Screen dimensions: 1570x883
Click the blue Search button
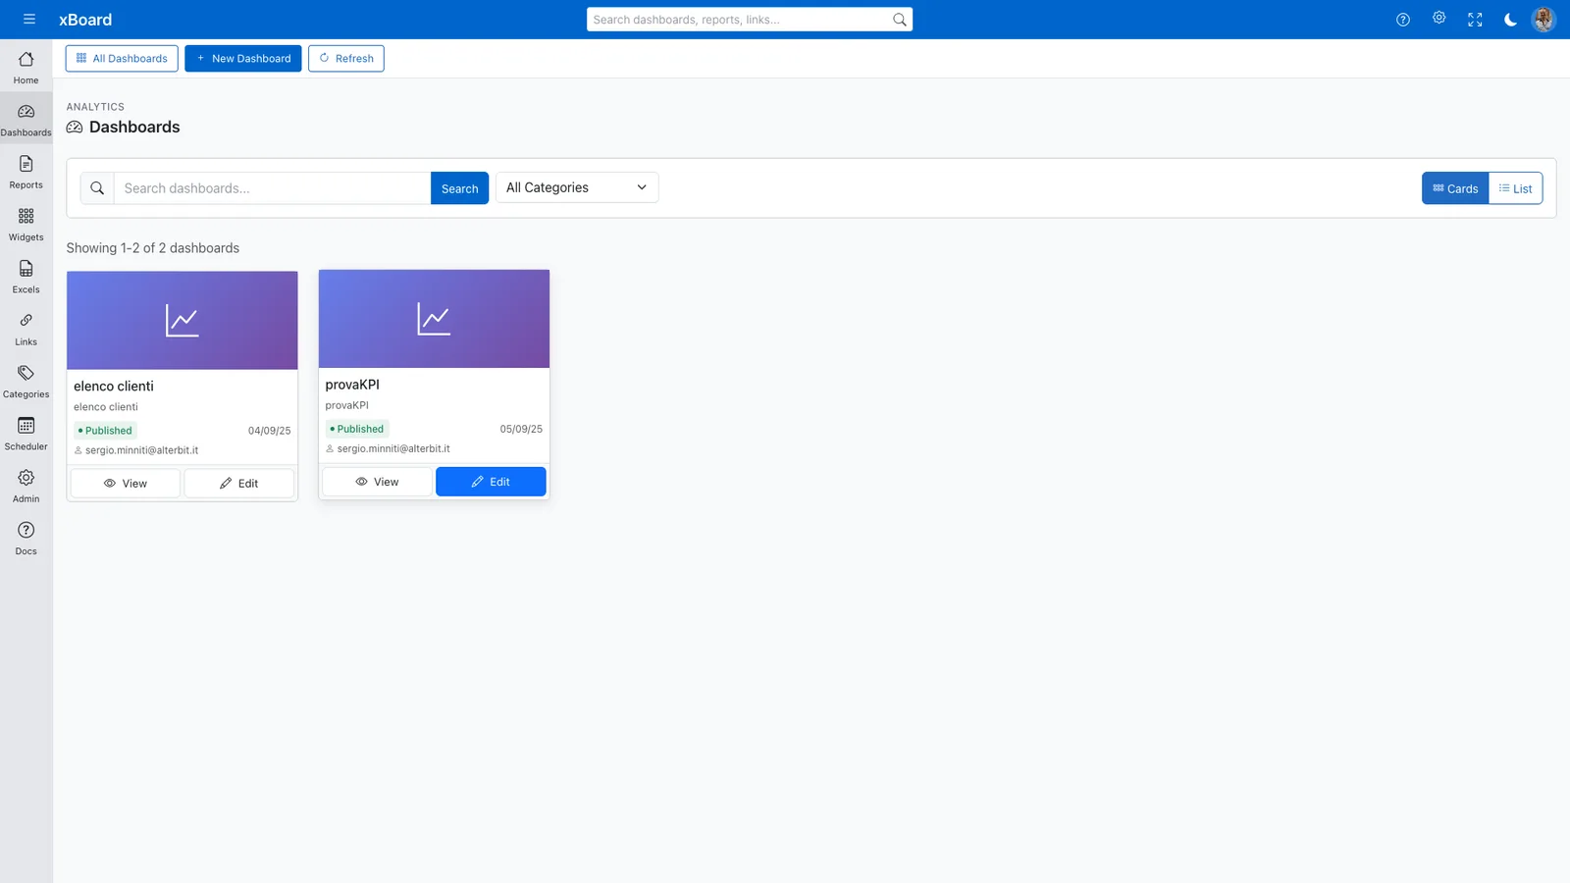[459, 188]
